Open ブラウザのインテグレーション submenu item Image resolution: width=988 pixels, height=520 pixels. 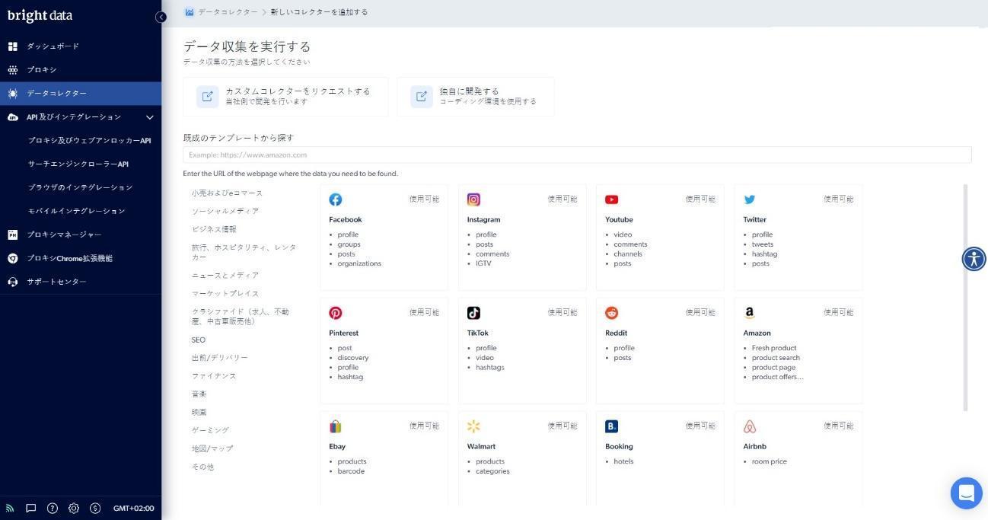tap(81, 187)
